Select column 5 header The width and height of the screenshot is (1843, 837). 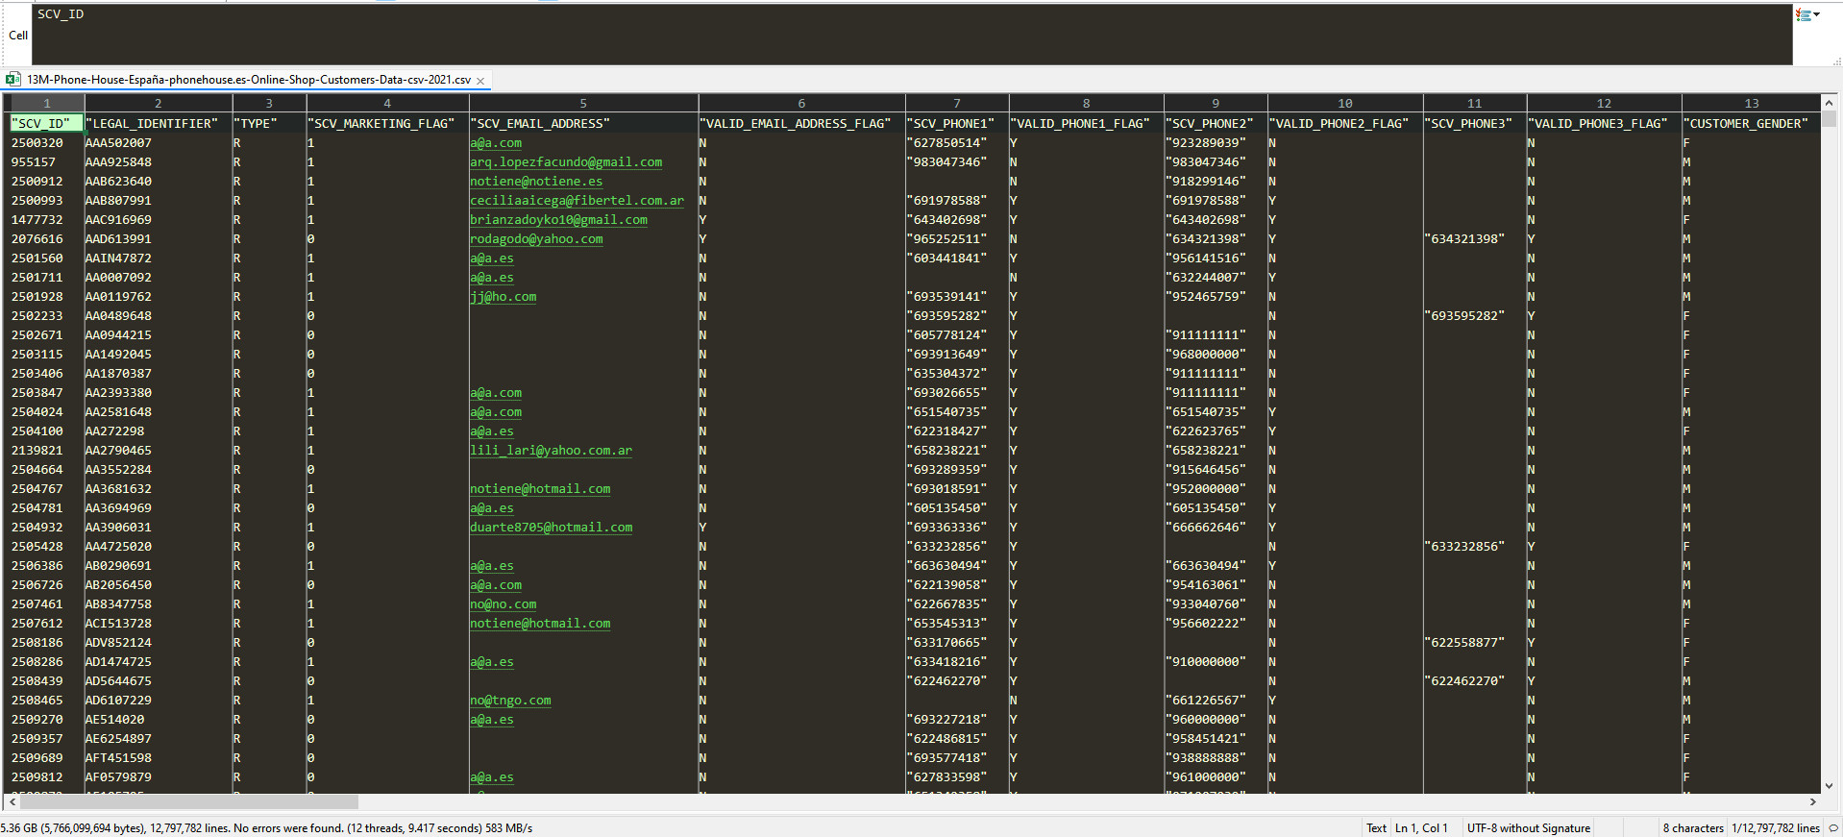(x=583, y=103)
